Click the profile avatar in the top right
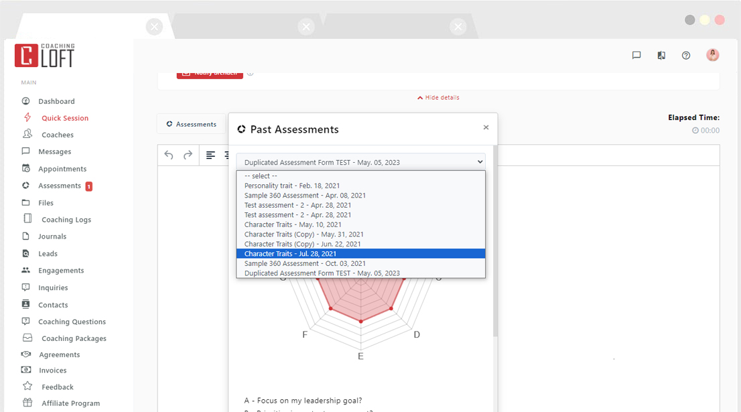 (x=713, y=55)
